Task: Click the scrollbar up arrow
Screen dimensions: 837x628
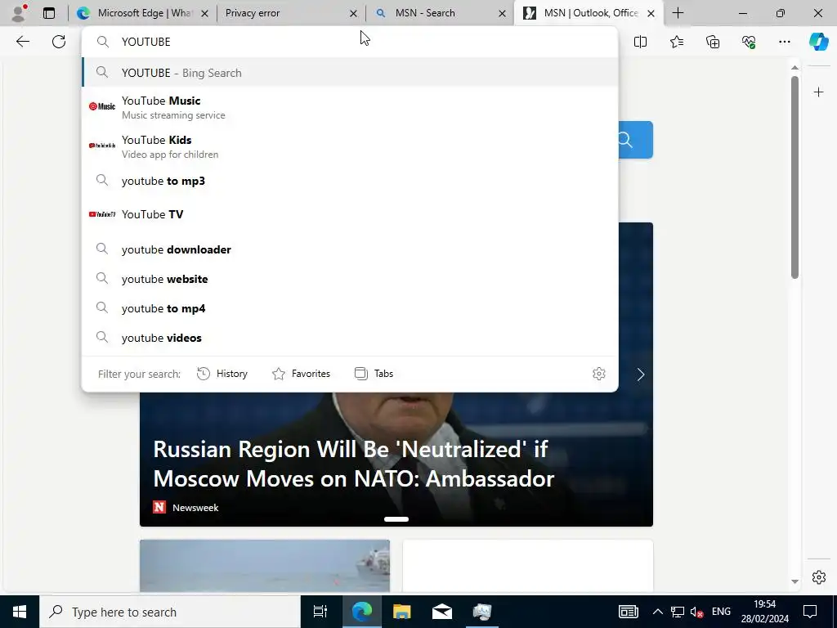Action: pyautogui.click(x=794, y=67)
